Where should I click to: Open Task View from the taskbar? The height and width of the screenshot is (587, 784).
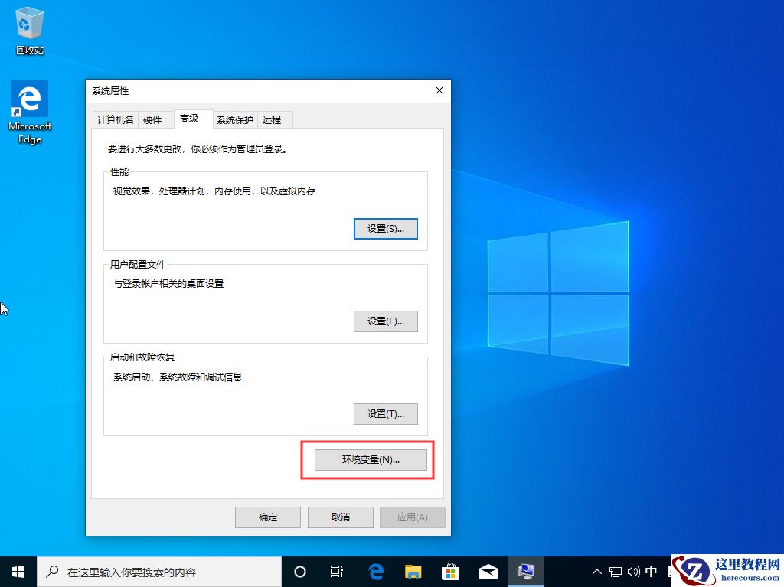pyautogui.click(x=337, y=571)
